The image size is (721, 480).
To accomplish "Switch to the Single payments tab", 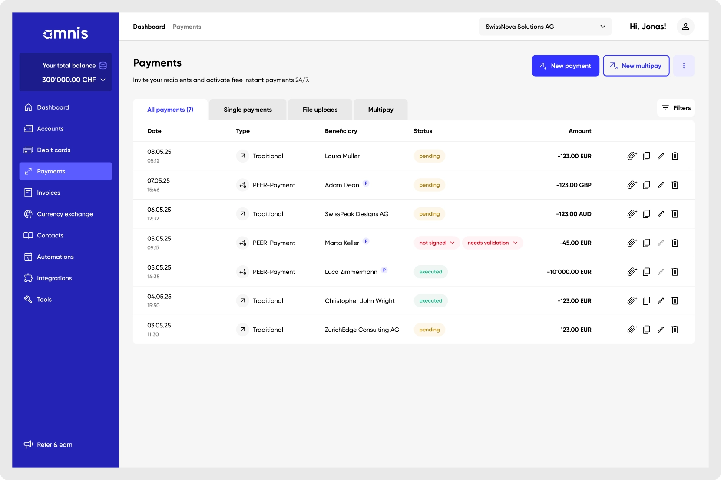I will (x=248, y=110).
